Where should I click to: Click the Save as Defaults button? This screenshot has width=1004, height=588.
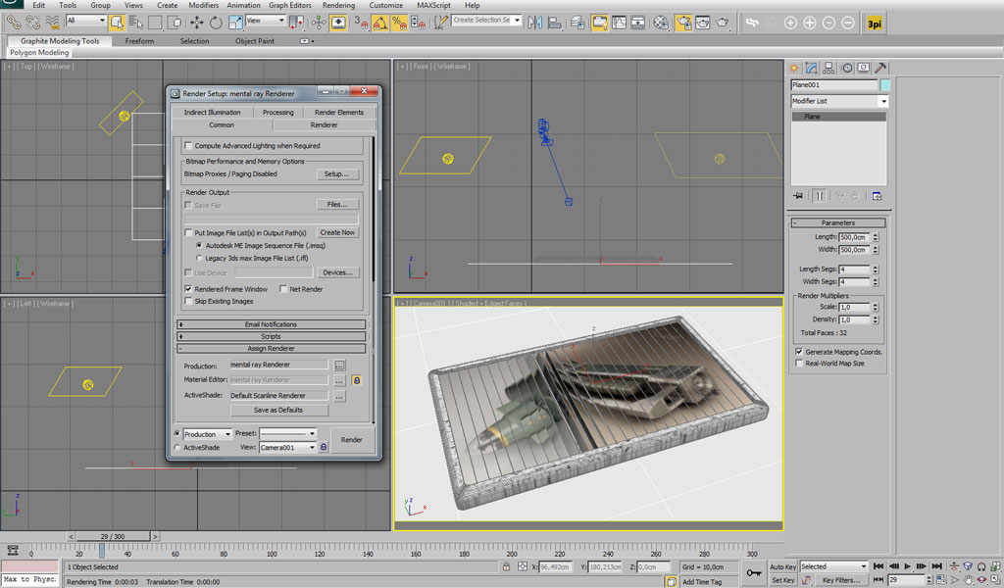tap(278, 410)
